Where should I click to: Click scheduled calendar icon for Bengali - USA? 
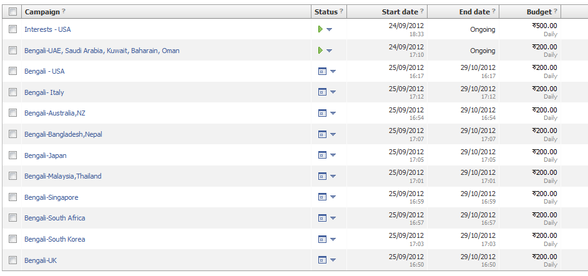pyautogui.click(x=322, y=71)
